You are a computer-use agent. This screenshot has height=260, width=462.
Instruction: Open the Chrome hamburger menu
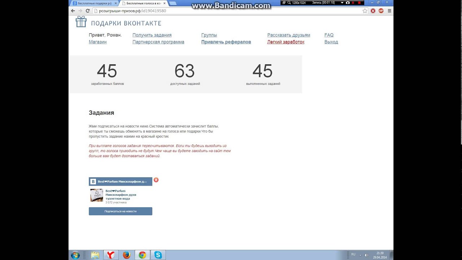[x=389, y=11]
